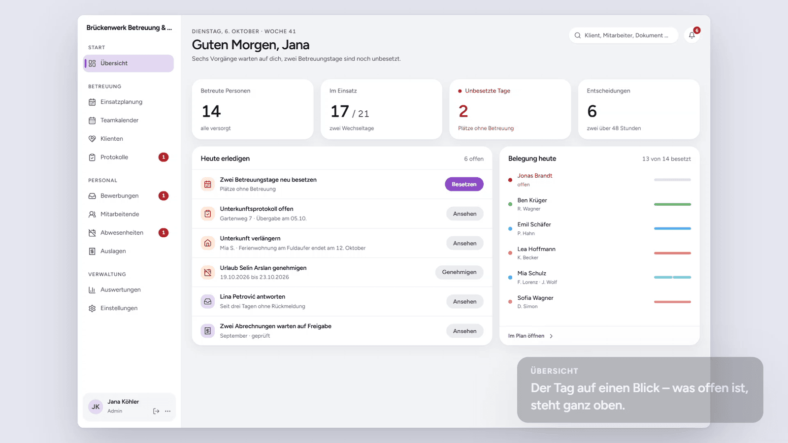This screenshot has width=788, height=443.
Task: Open Bewerbungen in the sidebar
Action: click(x=129, y=196)
